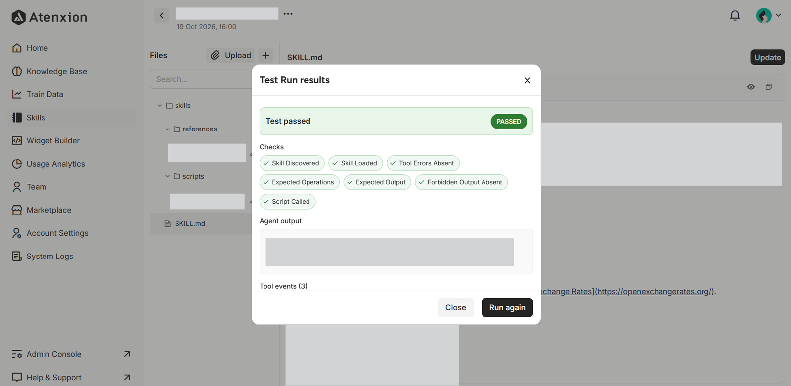This screenshot has width=791, height=386.
Task: Click the Update button
Action: 768,57
